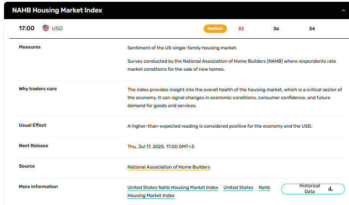Click the Why traders care label
Image resolution: width=349 pixels, height=205 pixels.
coord(37,88)
